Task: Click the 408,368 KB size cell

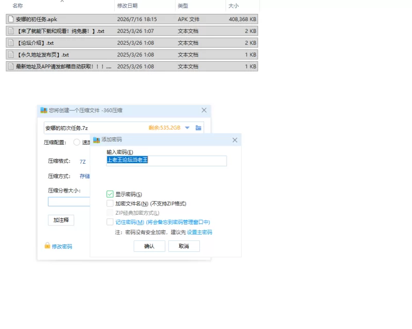Action: (242, 19)
